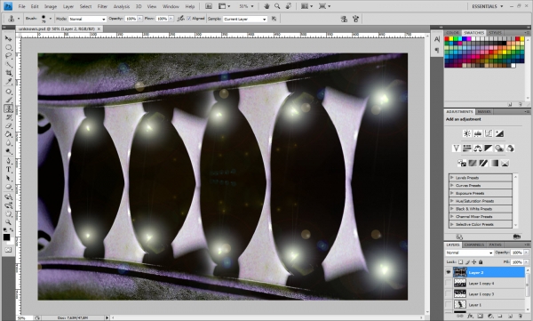Add a Brightness/Contrast adjustment
This screenshot has width=533, height=321.
(467, 133)
